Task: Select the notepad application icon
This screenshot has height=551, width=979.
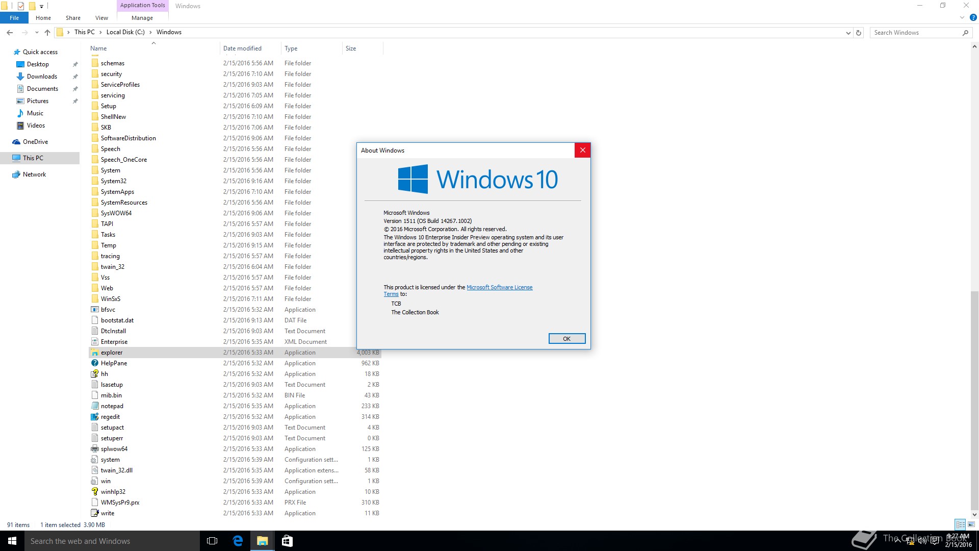Action: coord(95,406)
